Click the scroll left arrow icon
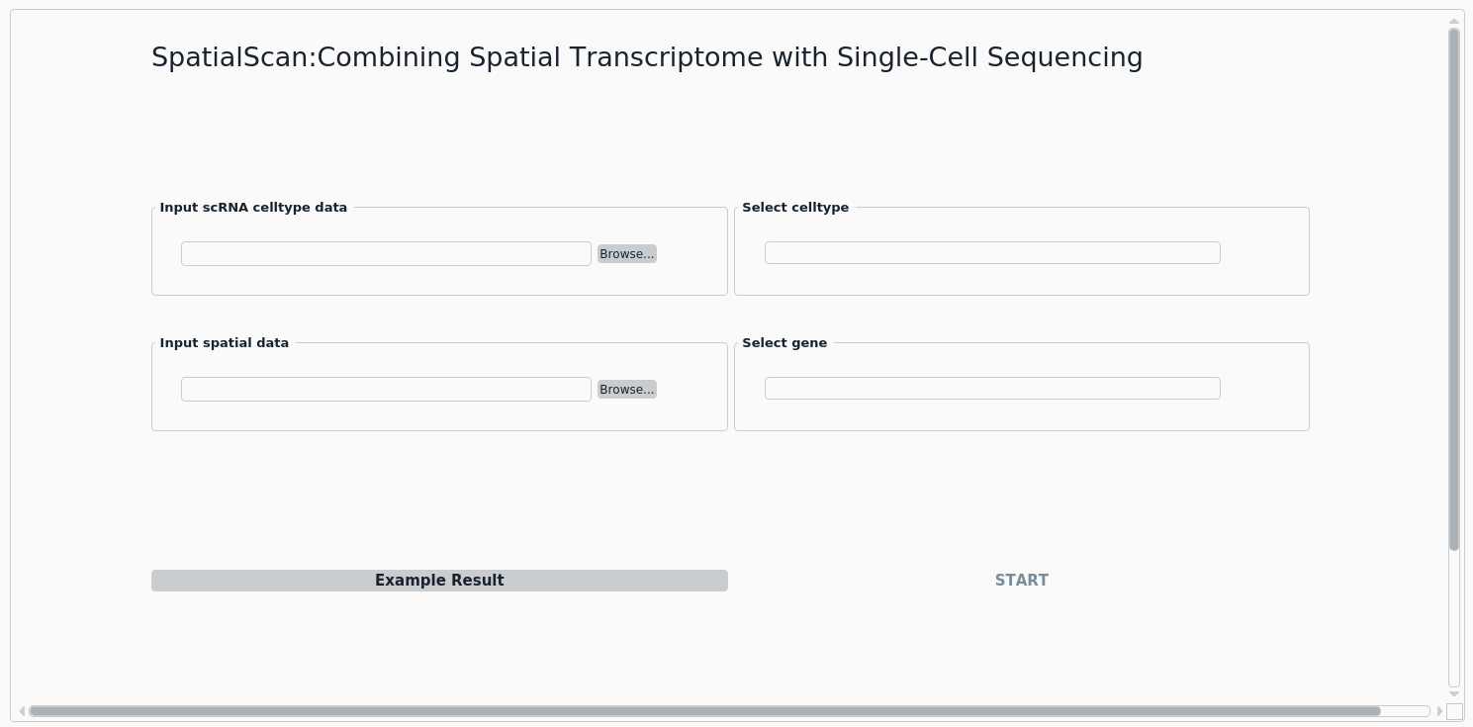The image size is (1473, 727). [x=22, y=711]
